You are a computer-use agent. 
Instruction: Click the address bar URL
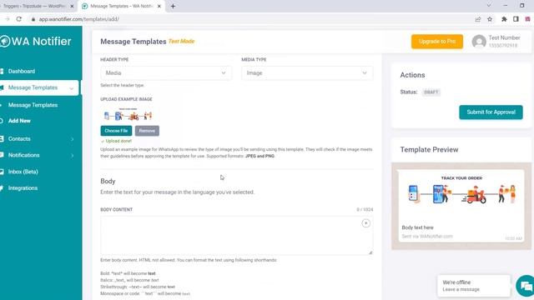pos(78,19)
